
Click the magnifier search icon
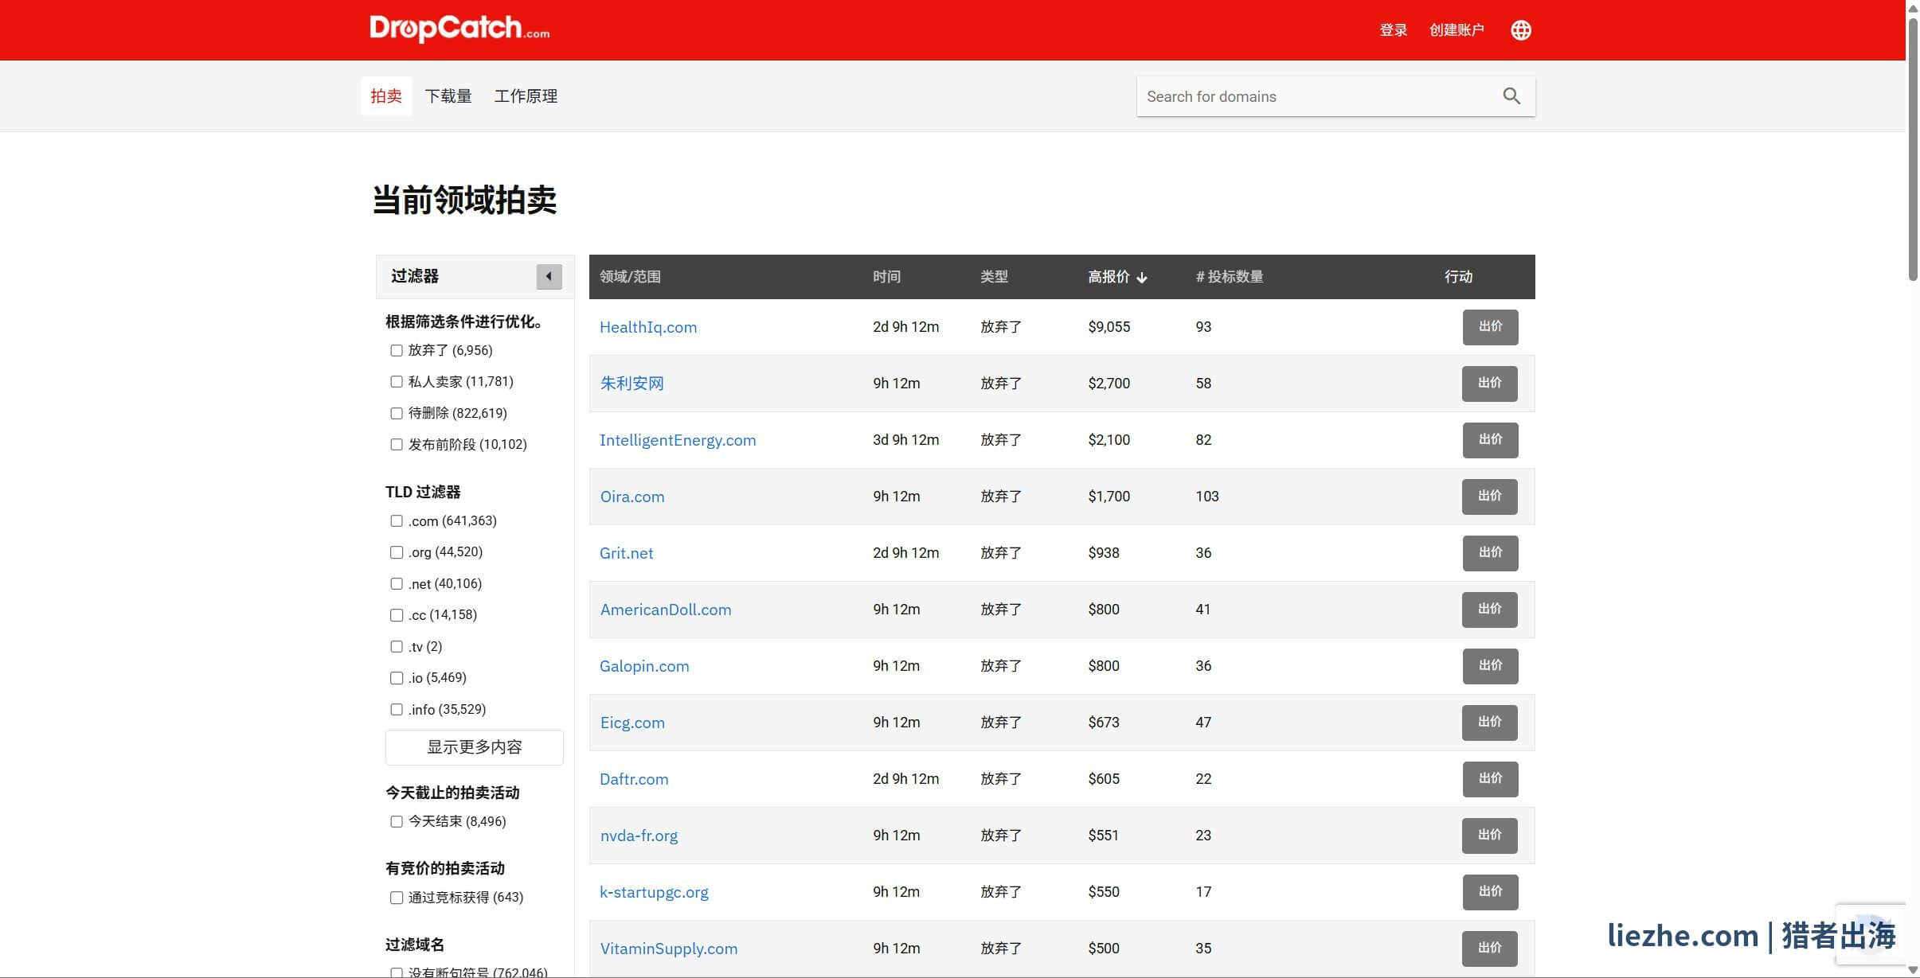click(x=1511, y=96)
